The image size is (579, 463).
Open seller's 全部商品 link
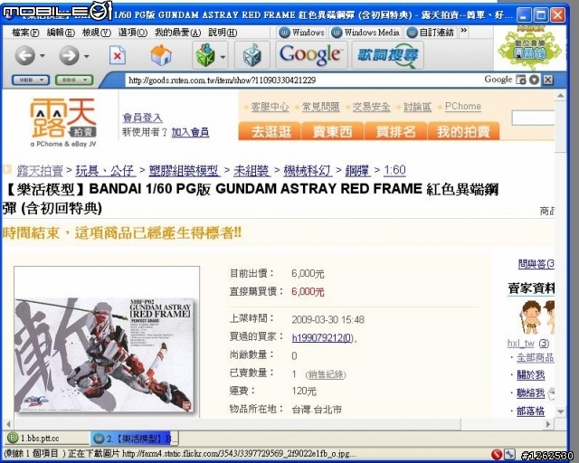click(535, 357)
